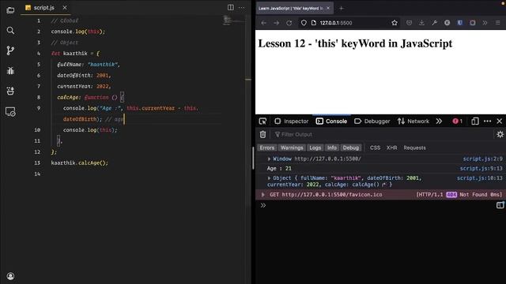Open the script.js:2:9 source link
The height and width of the screenshot is (284, 506).
coord(482,159)
